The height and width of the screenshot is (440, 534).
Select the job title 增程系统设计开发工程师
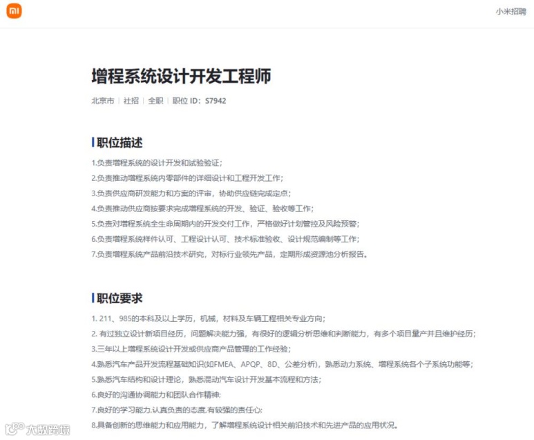(x=181, y=75)
